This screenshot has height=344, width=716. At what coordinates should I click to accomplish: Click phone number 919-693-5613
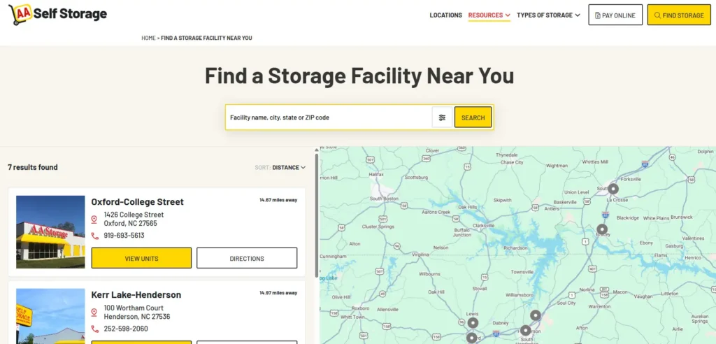click(x=124, y=236)
